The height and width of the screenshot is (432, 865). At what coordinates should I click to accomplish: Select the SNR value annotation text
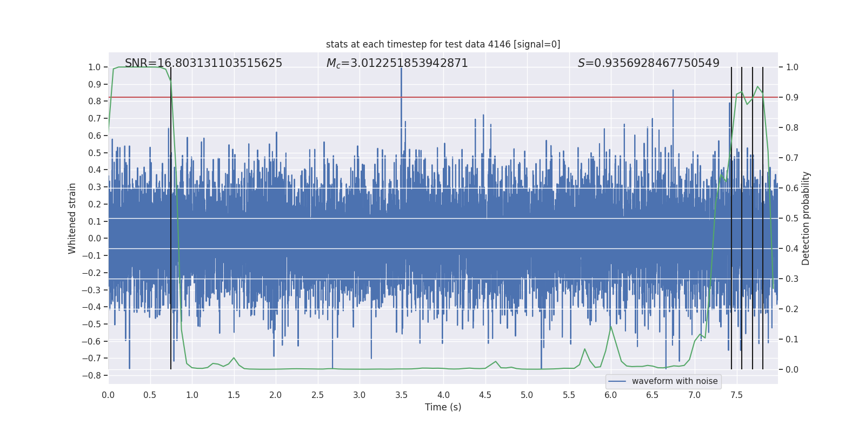203,63
